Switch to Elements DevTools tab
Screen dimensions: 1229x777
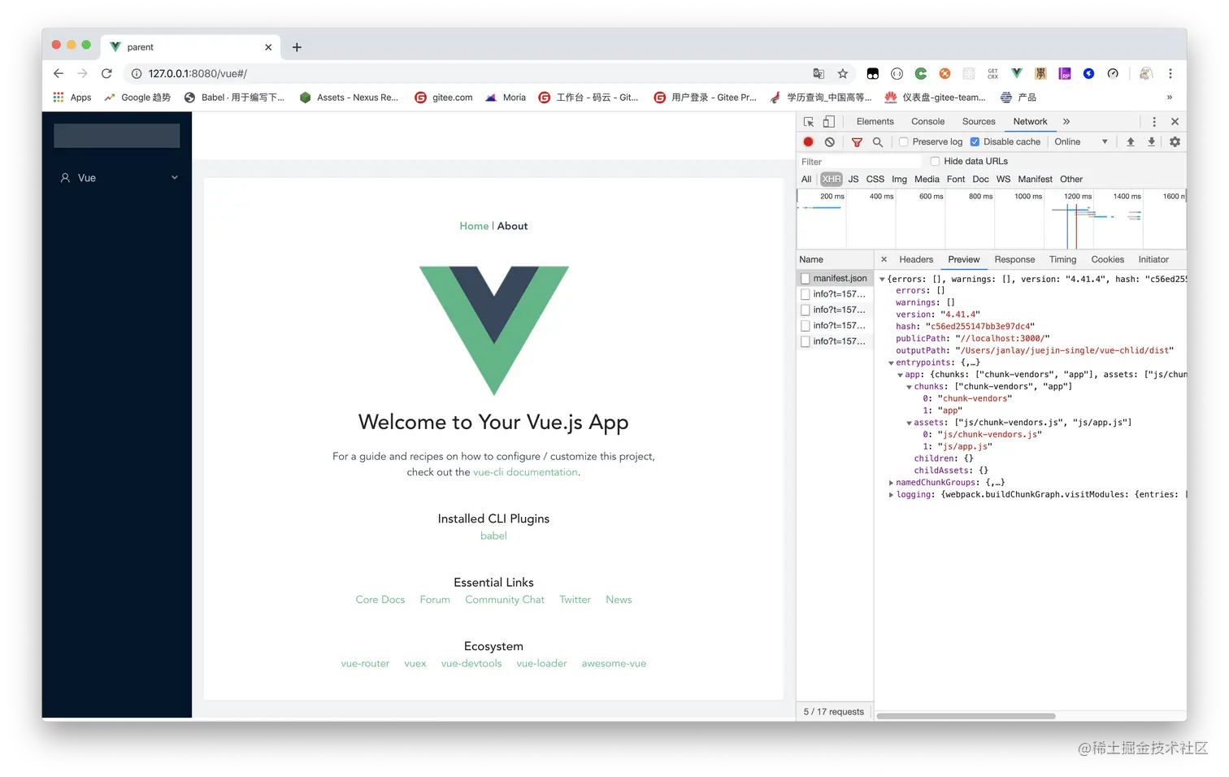(x=875, y=122)
